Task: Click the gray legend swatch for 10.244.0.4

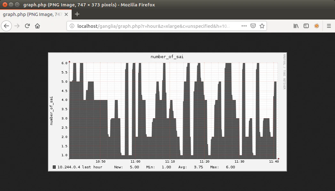Action: point(54,167)
